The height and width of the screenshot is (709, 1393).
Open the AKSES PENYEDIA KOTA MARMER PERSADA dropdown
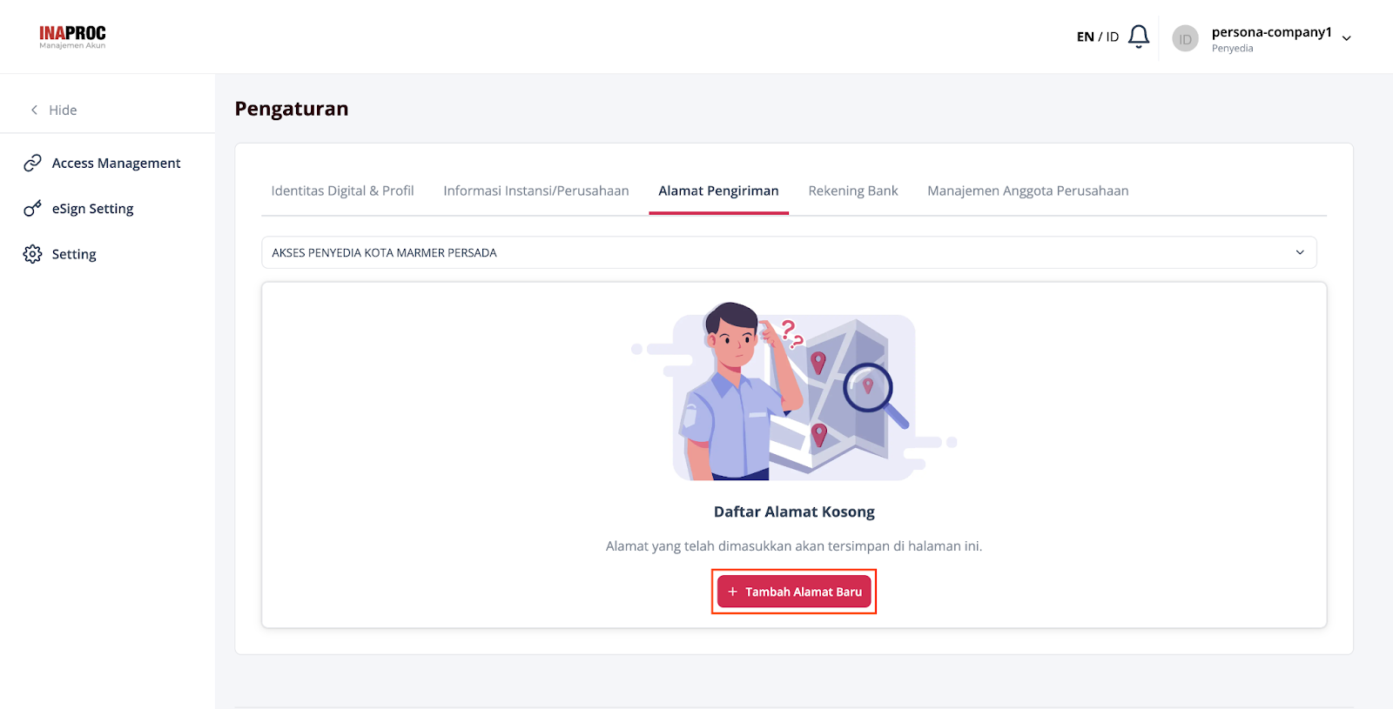(x=789, y=252)
